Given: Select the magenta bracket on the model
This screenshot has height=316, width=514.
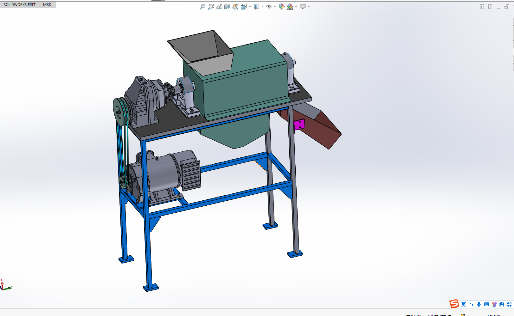Looking at the screenshot, I should point(299,125).
